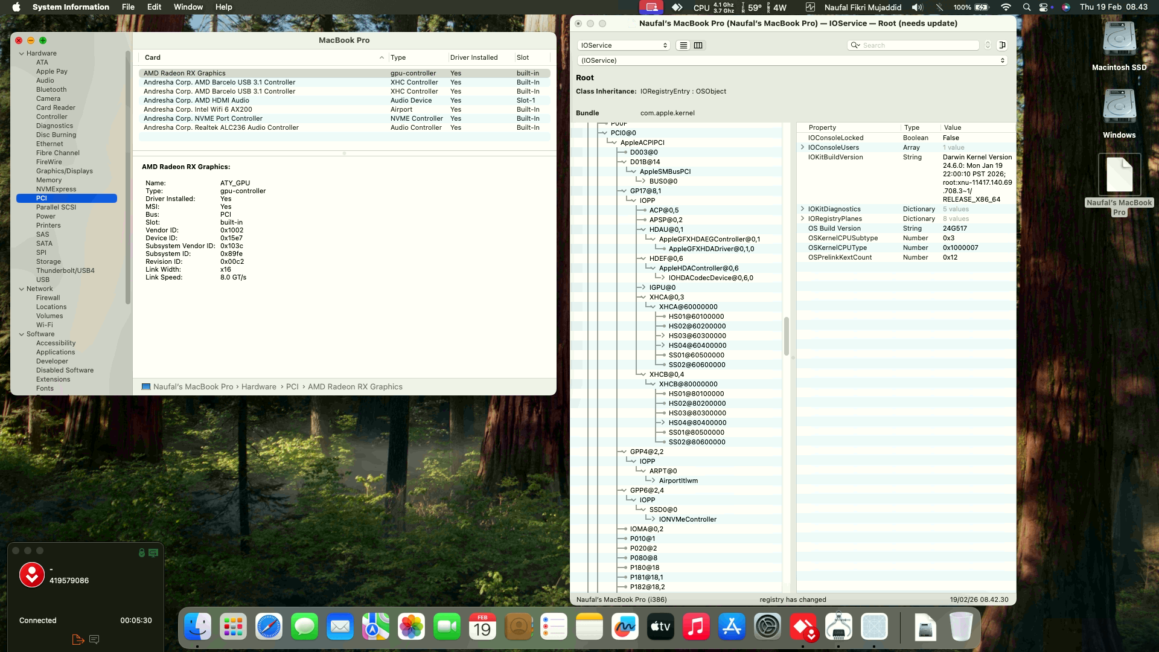Image resolution: width=1159 pixels, height=652 pixels.
Task: Click AnyDesk file transfer icon in session panel
Action: tap(78, 639)
